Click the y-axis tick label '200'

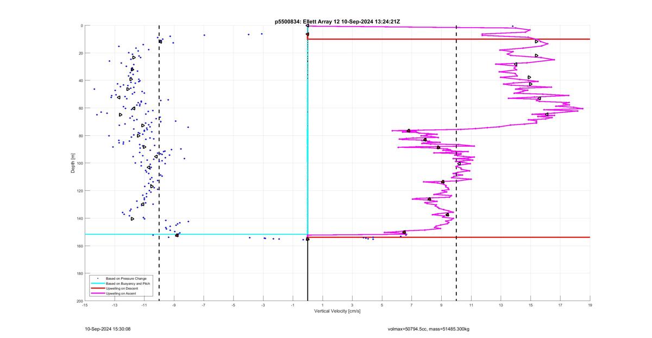click(79, 301)
